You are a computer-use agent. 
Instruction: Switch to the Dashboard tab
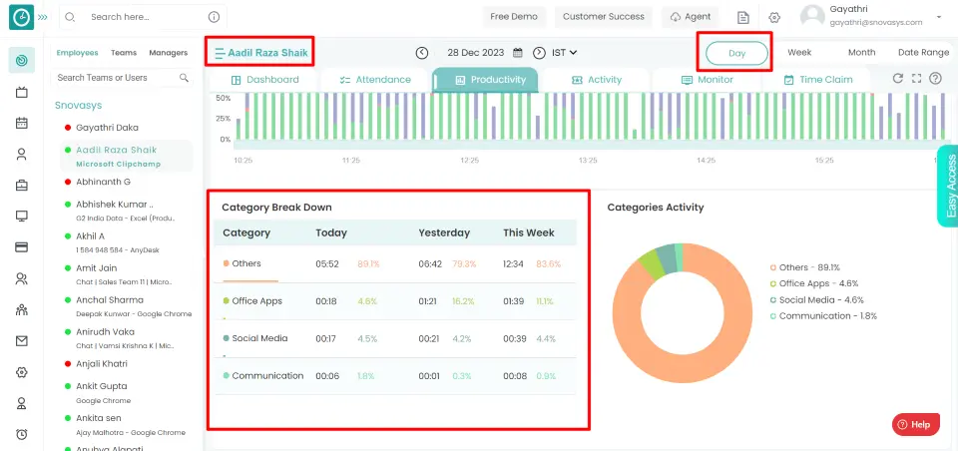click(264, 80)
